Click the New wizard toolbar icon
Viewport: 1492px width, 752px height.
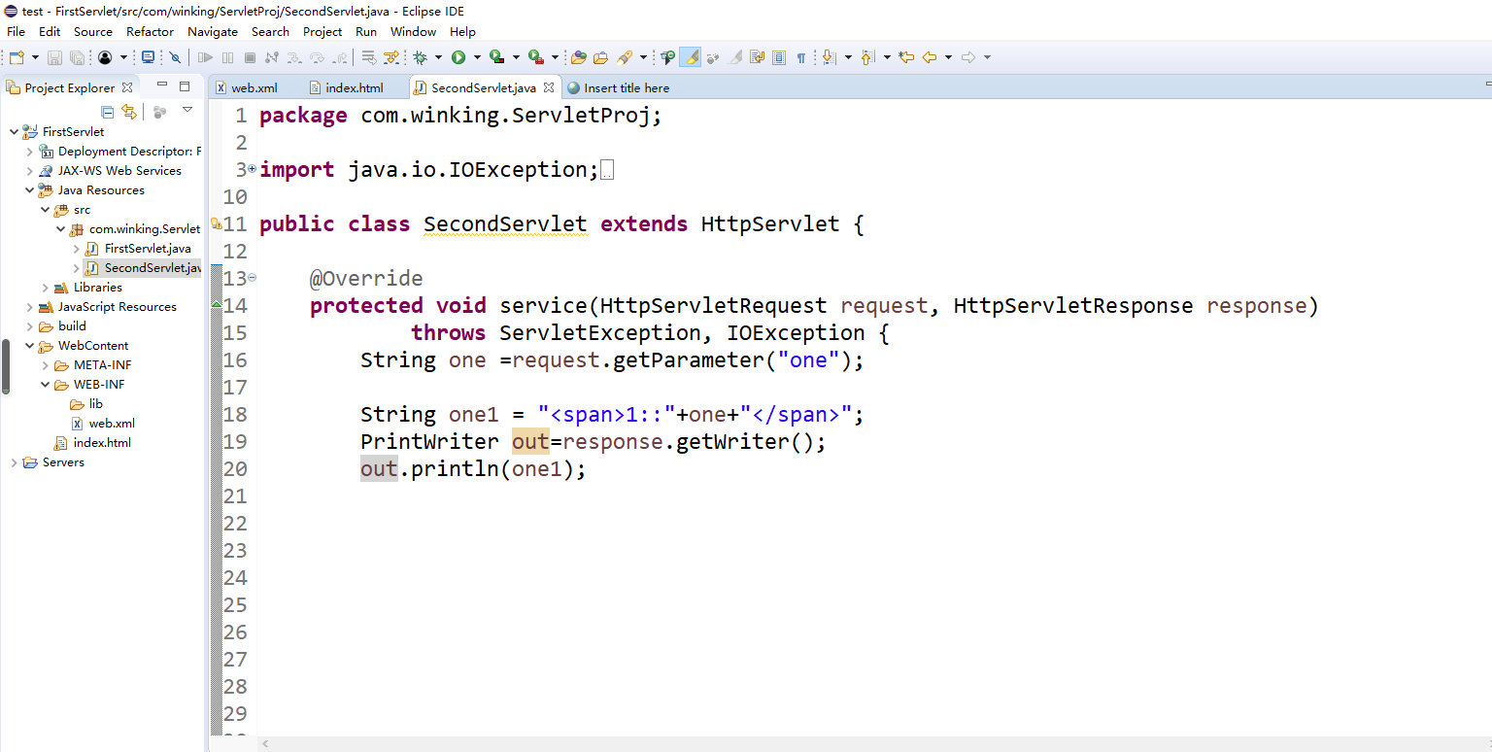(x=17, y=57)
